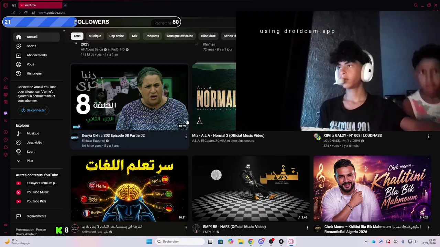Open options menu for Cheb Momo video
The height and width of the screenshot is (247, 440).
(429, 228)
